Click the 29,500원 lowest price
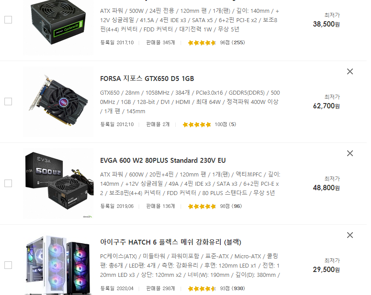Image resolution: width=371 pixels, height=295 pixels. 326,269
